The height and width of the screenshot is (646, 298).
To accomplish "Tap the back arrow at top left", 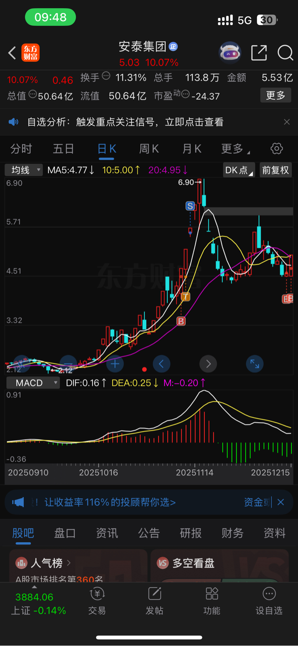I will (x=12, y=53).
